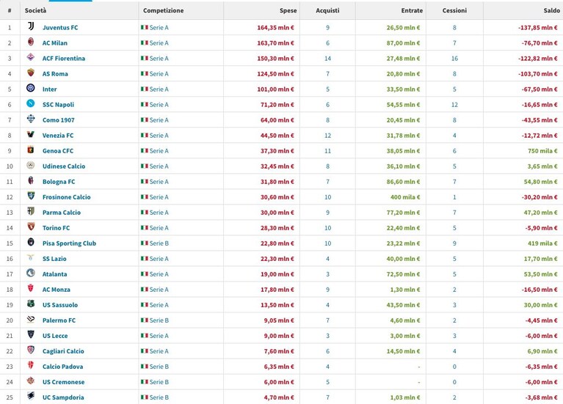Select Bologna saldo 54,80 mln €
Image resolution: width=563 pixels, height=404 pixels.
point(541,182)
